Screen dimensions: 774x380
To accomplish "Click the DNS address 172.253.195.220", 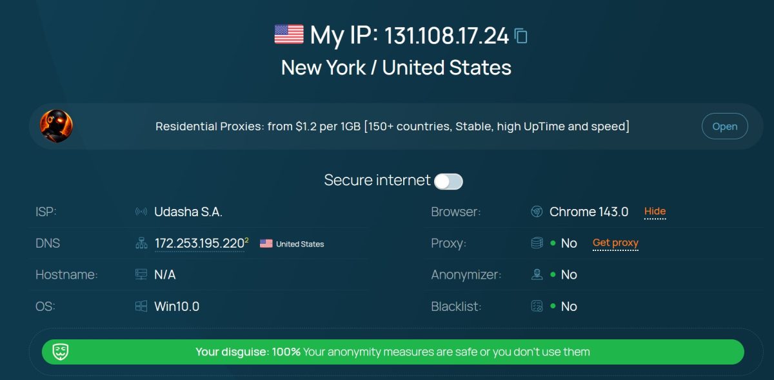I will [199, 244].
